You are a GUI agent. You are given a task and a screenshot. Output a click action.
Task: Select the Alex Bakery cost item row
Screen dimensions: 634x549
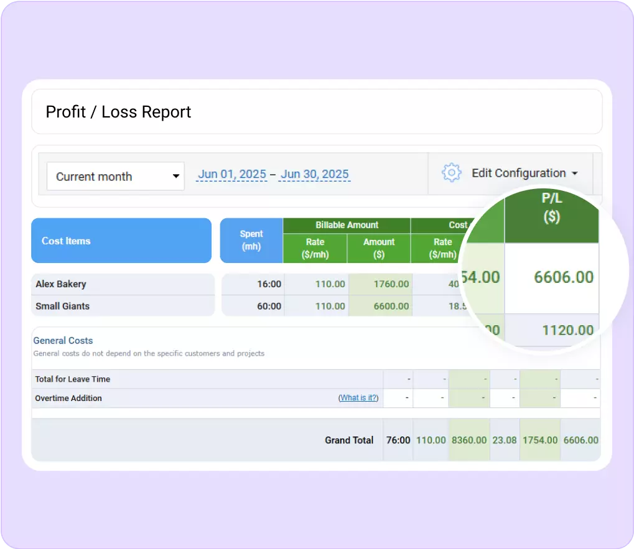[60, 284]
